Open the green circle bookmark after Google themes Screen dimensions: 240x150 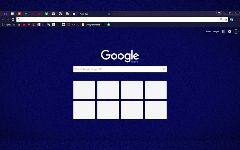[108, 25]
